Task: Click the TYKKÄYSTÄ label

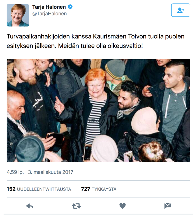Action: (x=104, y=189)
